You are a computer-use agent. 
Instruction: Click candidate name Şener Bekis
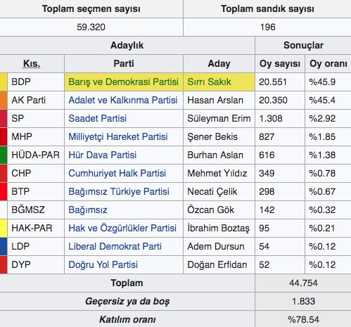212,137
